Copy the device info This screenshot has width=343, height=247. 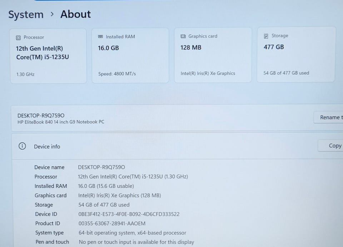click(330, 146)
